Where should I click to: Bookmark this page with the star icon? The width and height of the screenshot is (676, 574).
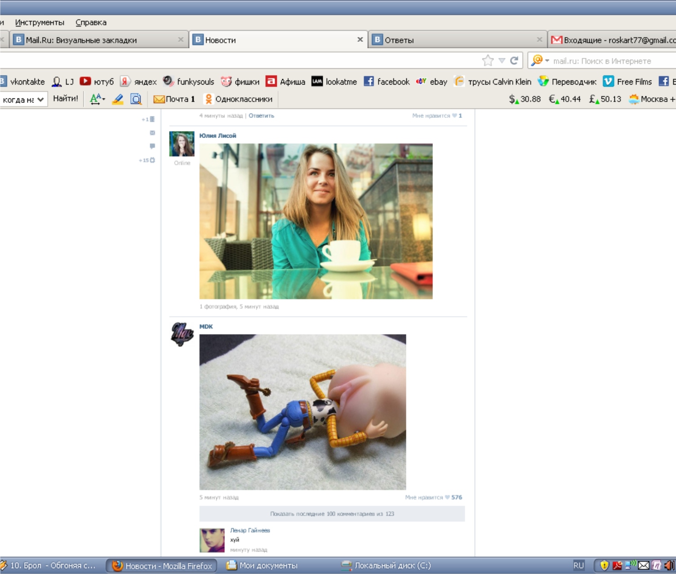point(488,61)
